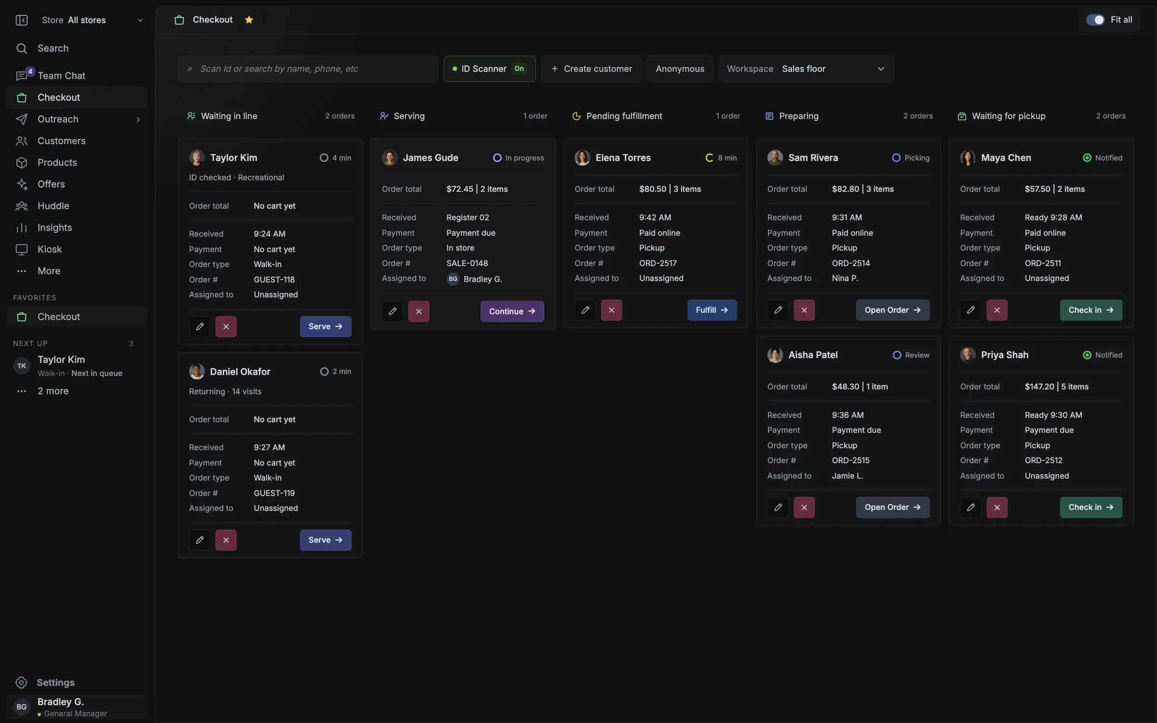Image resolution: width=1157 pixels, height=723 pixels.
Task: Select the Anonymous customer button
Action: (x=680, y=69)
